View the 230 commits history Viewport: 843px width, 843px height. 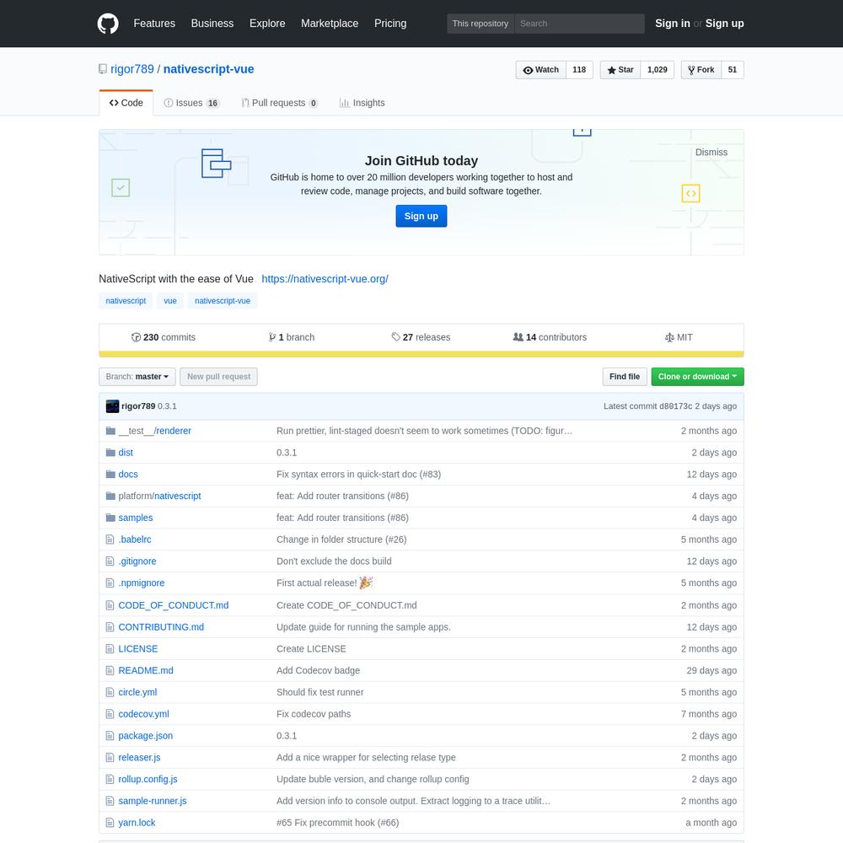(164, 338)
